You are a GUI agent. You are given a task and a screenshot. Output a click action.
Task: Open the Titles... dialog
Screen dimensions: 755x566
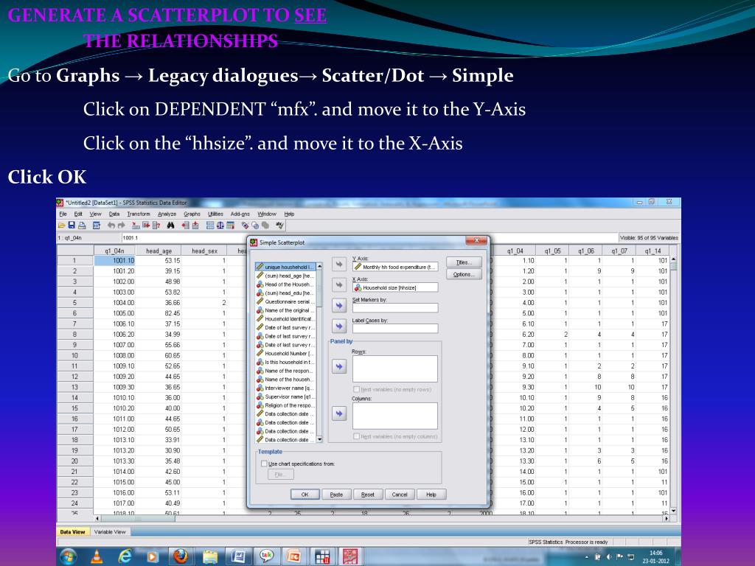click(465, 262)
